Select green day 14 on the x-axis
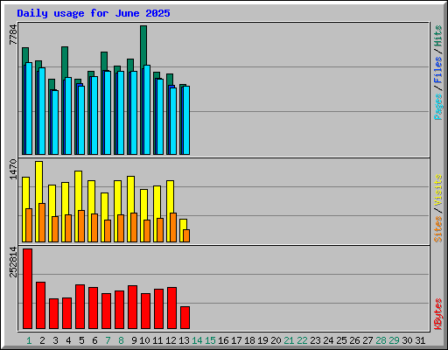The height and width of the screenshot is (350, 448). [x=197, y=340]
